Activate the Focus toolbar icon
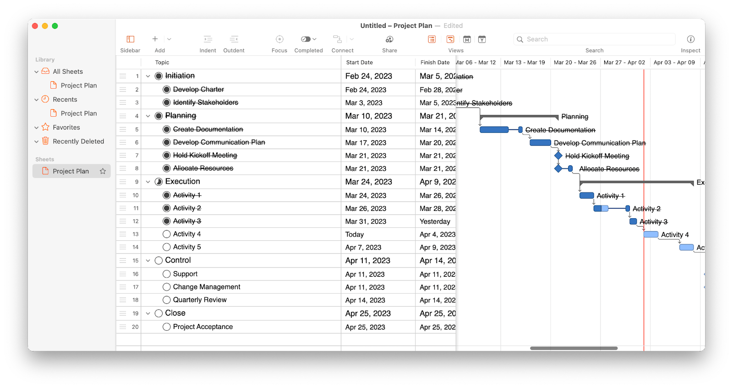This screenshot has width=733, height=388. [x=279, y=39]
